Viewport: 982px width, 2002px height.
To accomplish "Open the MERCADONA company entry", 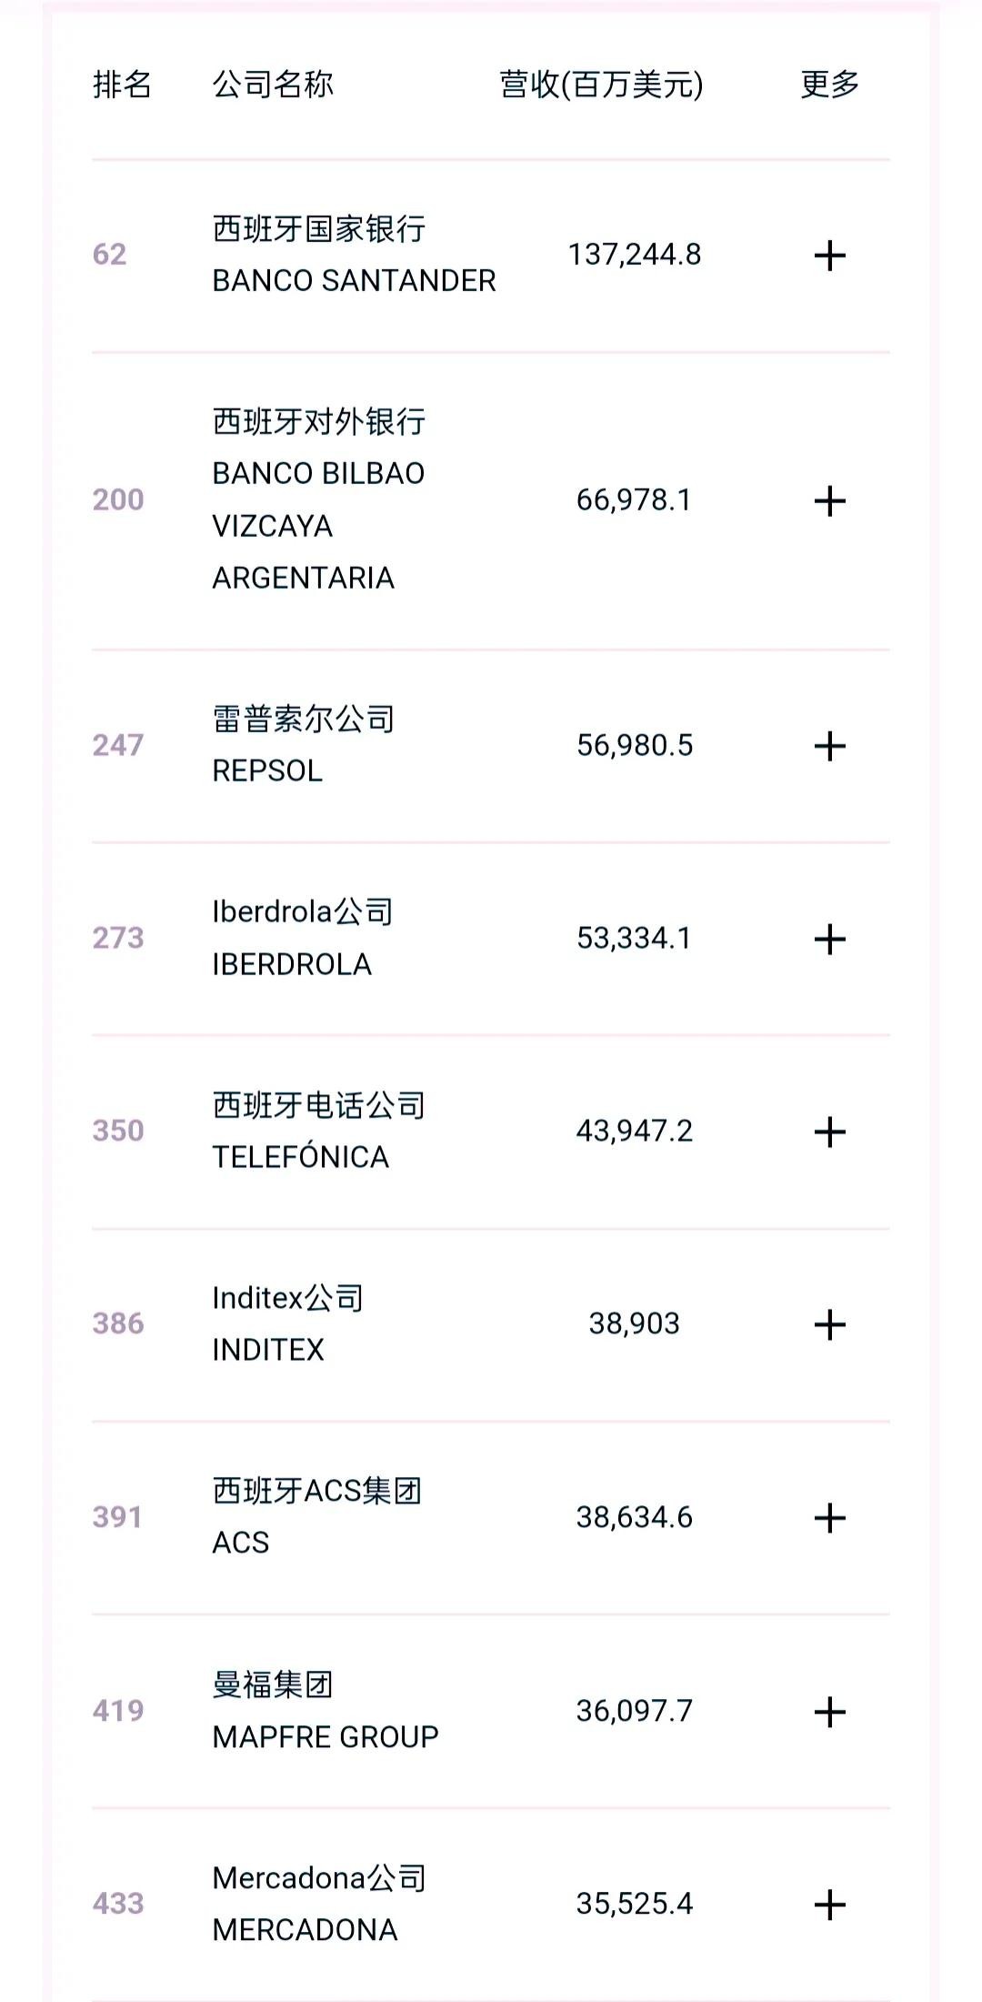I will click(x=305, y=1929).
